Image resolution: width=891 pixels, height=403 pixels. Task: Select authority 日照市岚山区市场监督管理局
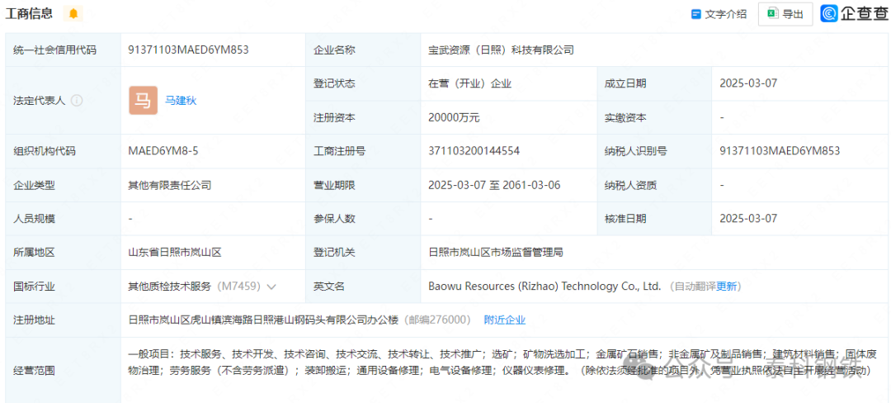pyautogui.click(x=496, y=253)
